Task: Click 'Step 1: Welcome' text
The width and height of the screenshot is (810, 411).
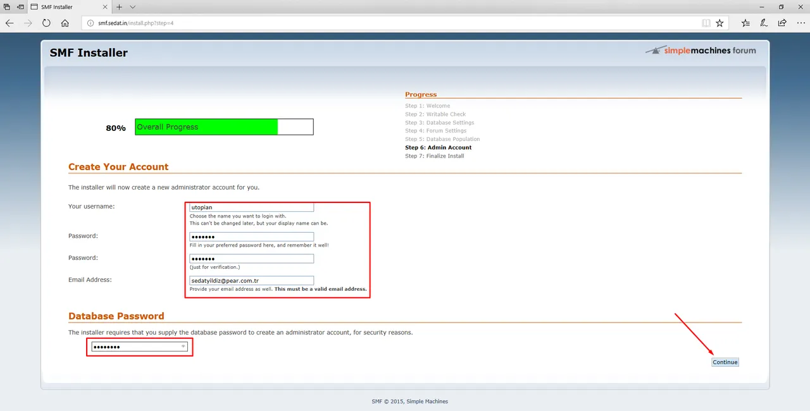Action: (x=428, y=106)
